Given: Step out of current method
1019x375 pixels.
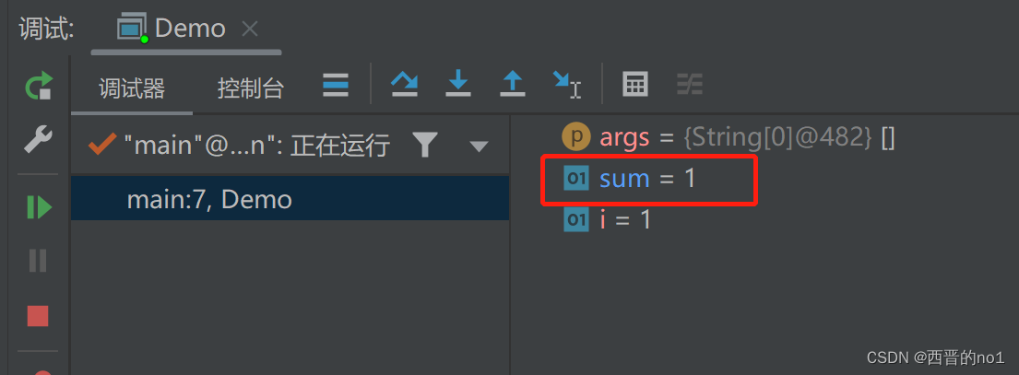Looking at the screenshot, I should (512, 85).
